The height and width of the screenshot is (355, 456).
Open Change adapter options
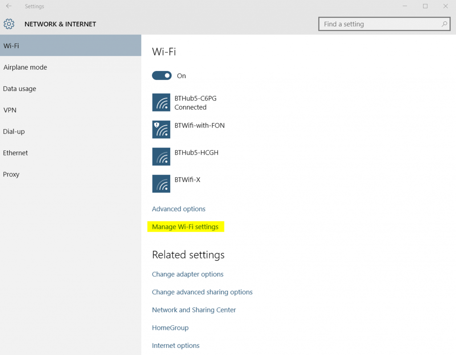point(187,274)
